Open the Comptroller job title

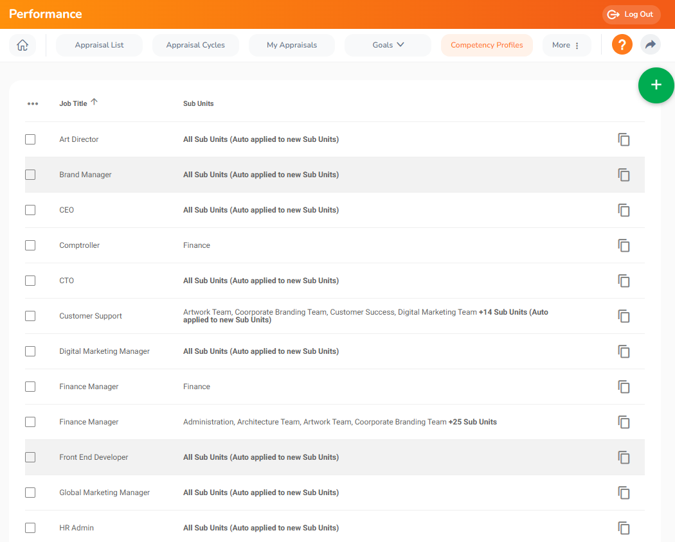[79, 245]
